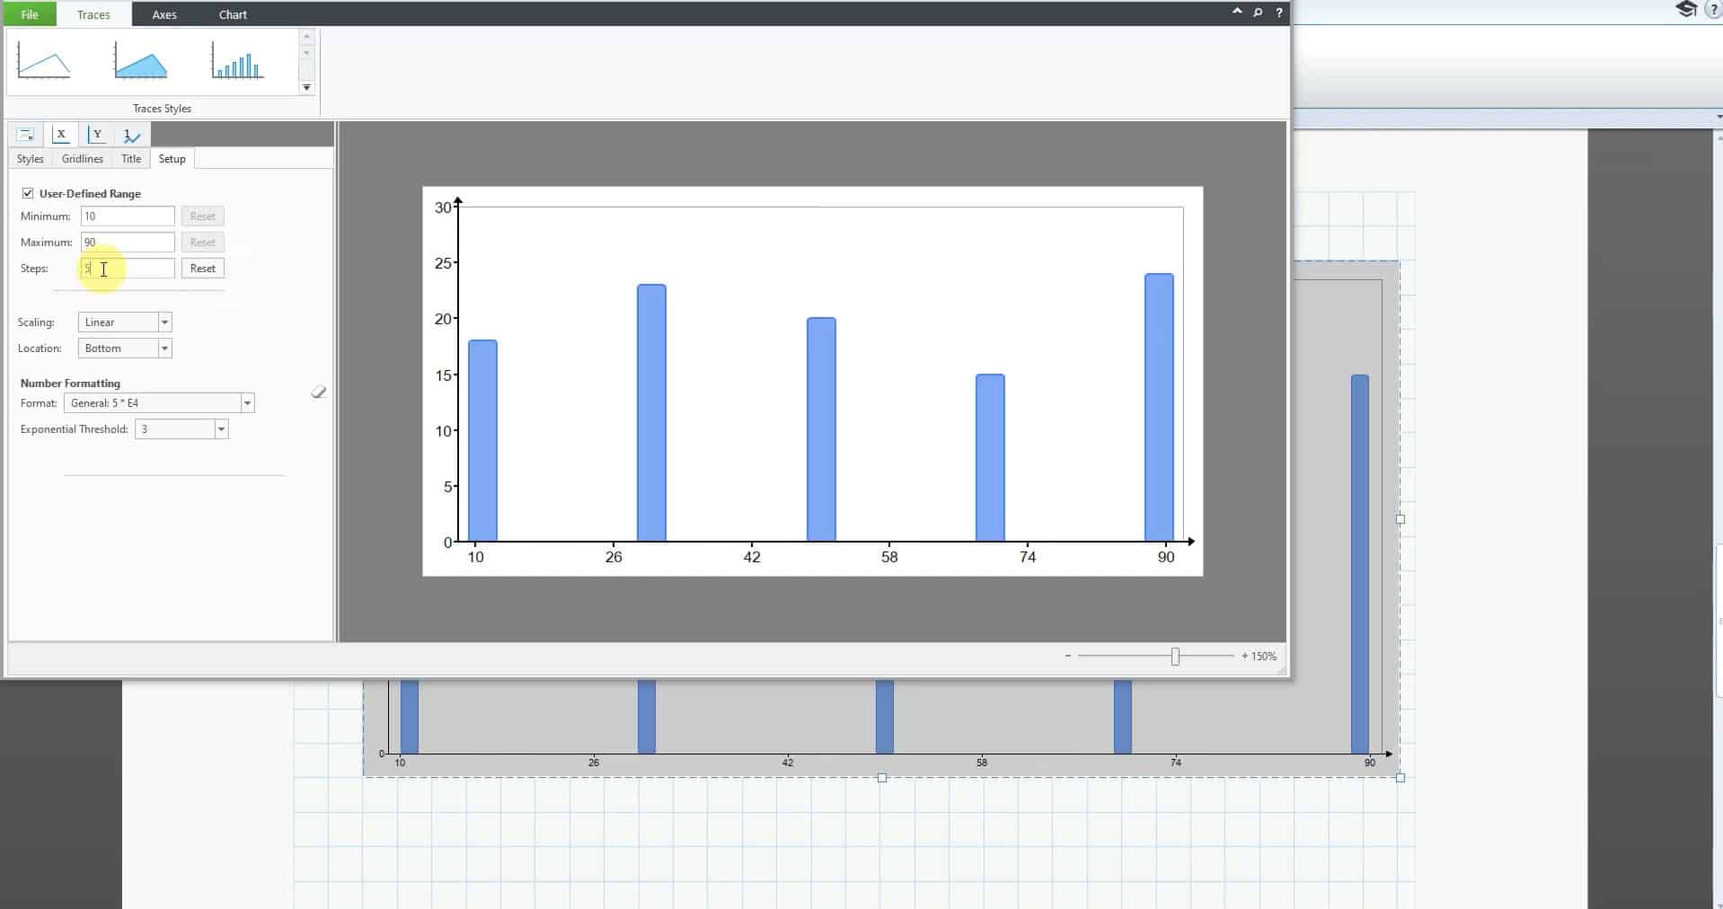Viewport: 1723px width, 909px height.
Task: Open the Location Bottom dropdown
Action: pos(164,349)
